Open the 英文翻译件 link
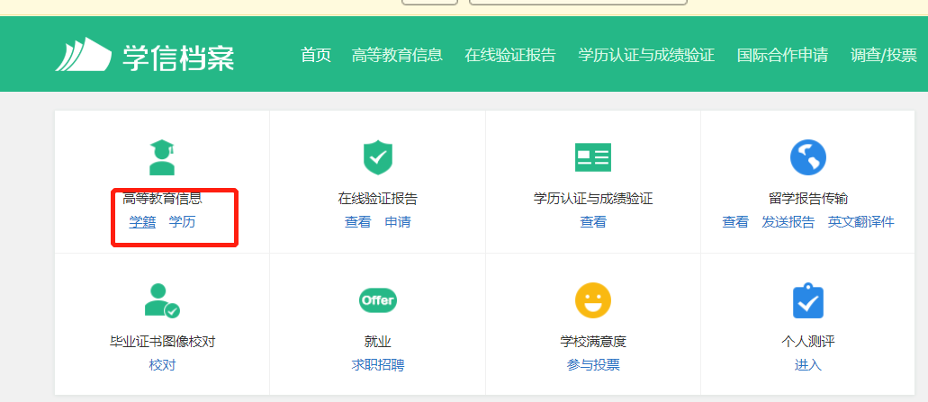The width and height of the screenshot is (928, 402). [861, 222]
